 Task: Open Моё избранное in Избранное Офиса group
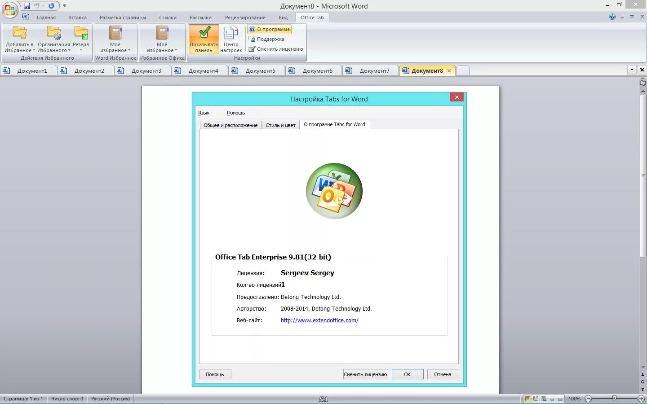pos(162,39)
